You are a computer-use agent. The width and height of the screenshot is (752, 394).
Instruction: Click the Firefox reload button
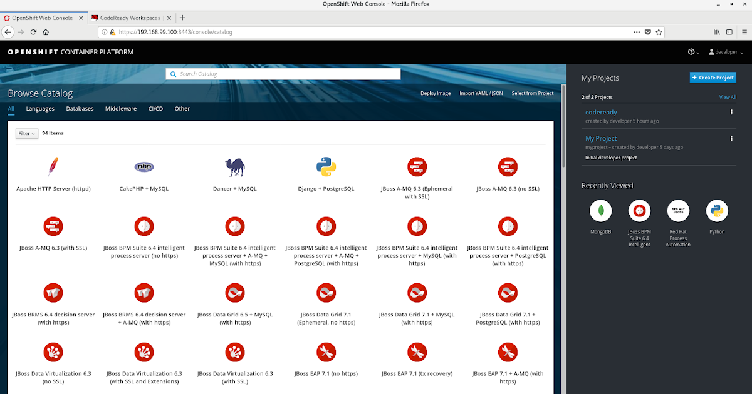pos(34,31)
